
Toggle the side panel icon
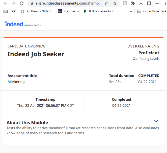(x=149, y=4)
